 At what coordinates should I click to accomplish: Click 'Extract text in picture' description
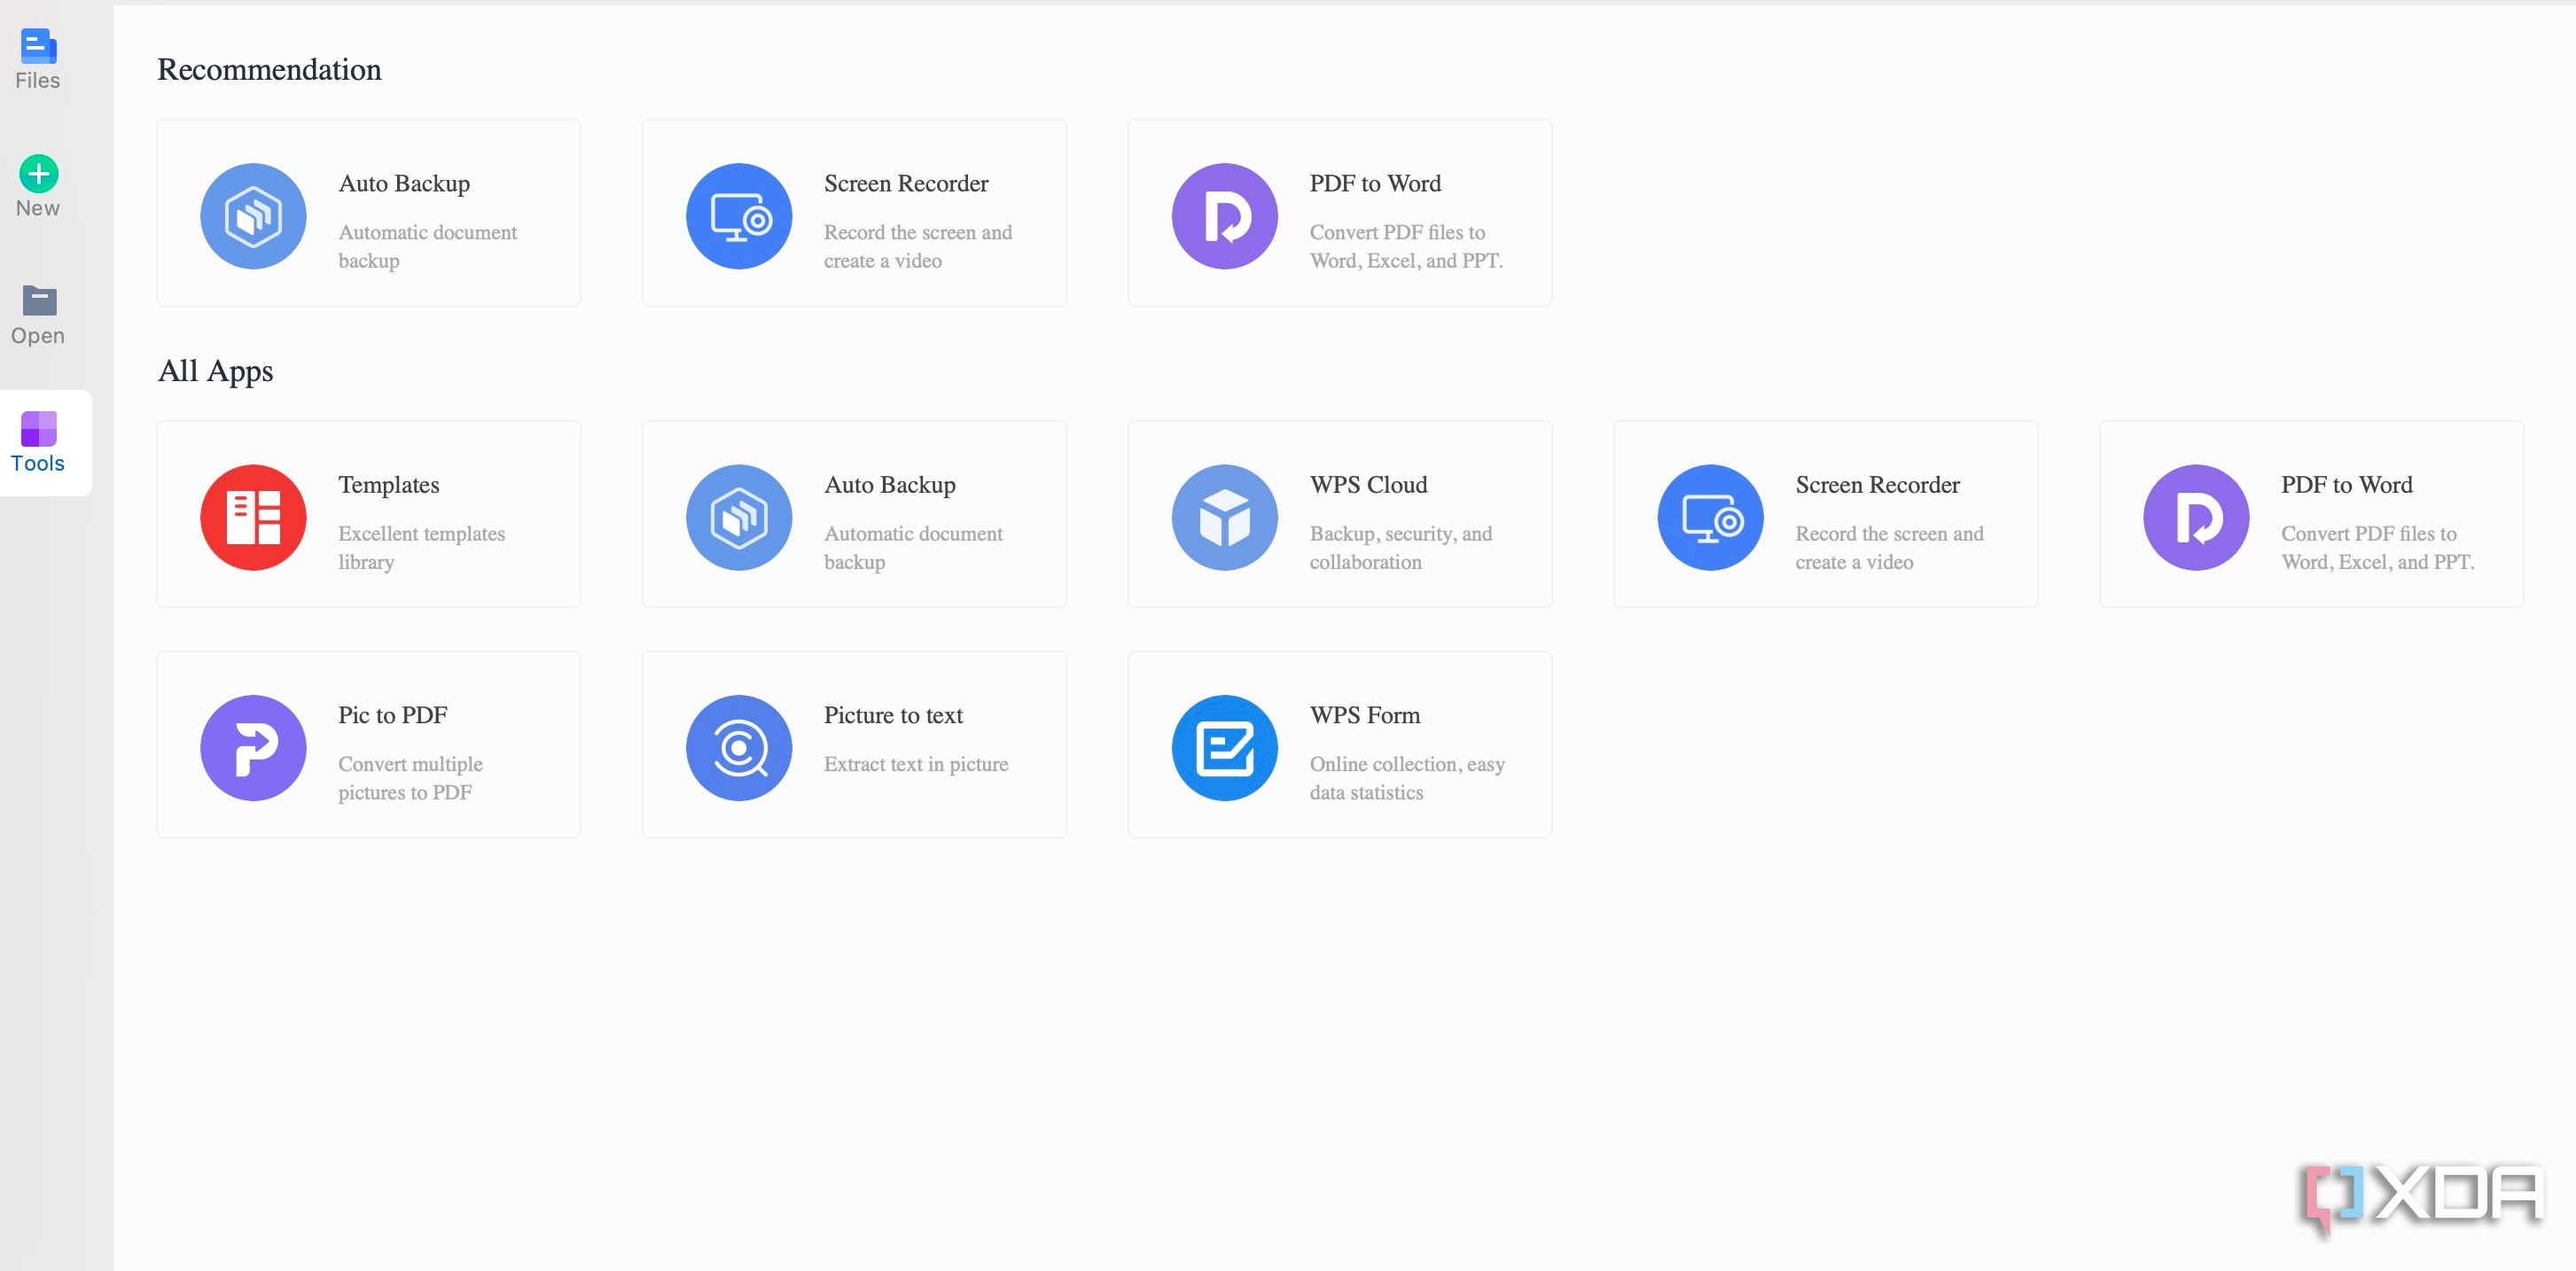click(916, 765)
